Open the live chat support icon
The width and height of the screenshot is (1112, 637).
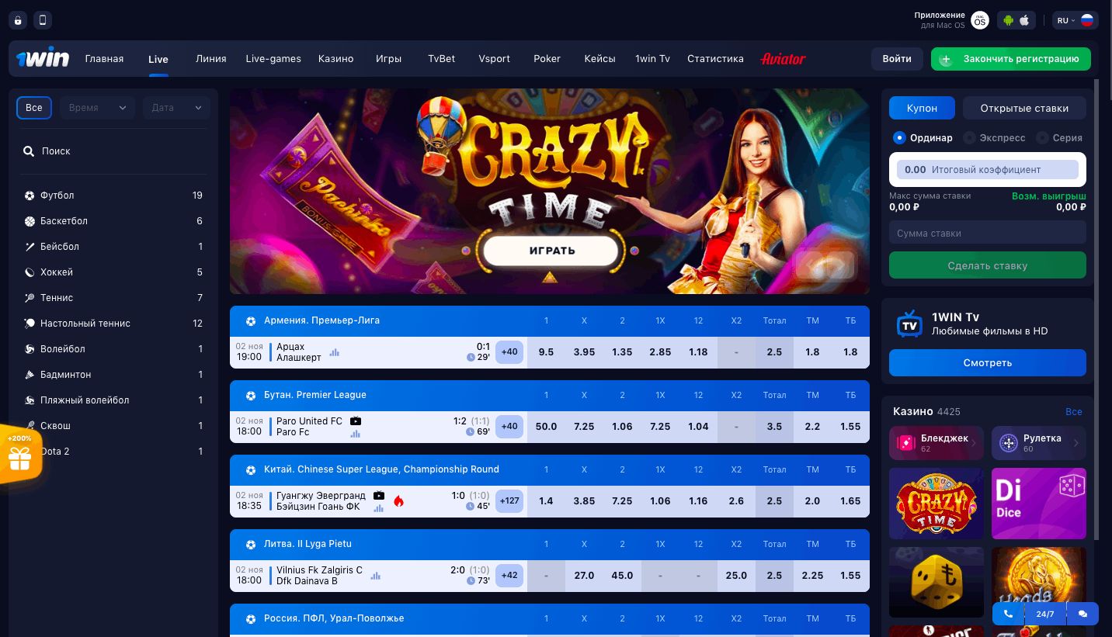(1082, 614)
